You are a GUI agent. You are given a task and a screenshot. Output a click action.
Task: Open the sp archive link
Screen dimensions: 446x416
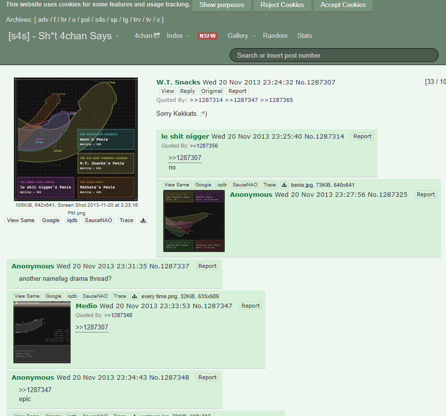(114, 19)
